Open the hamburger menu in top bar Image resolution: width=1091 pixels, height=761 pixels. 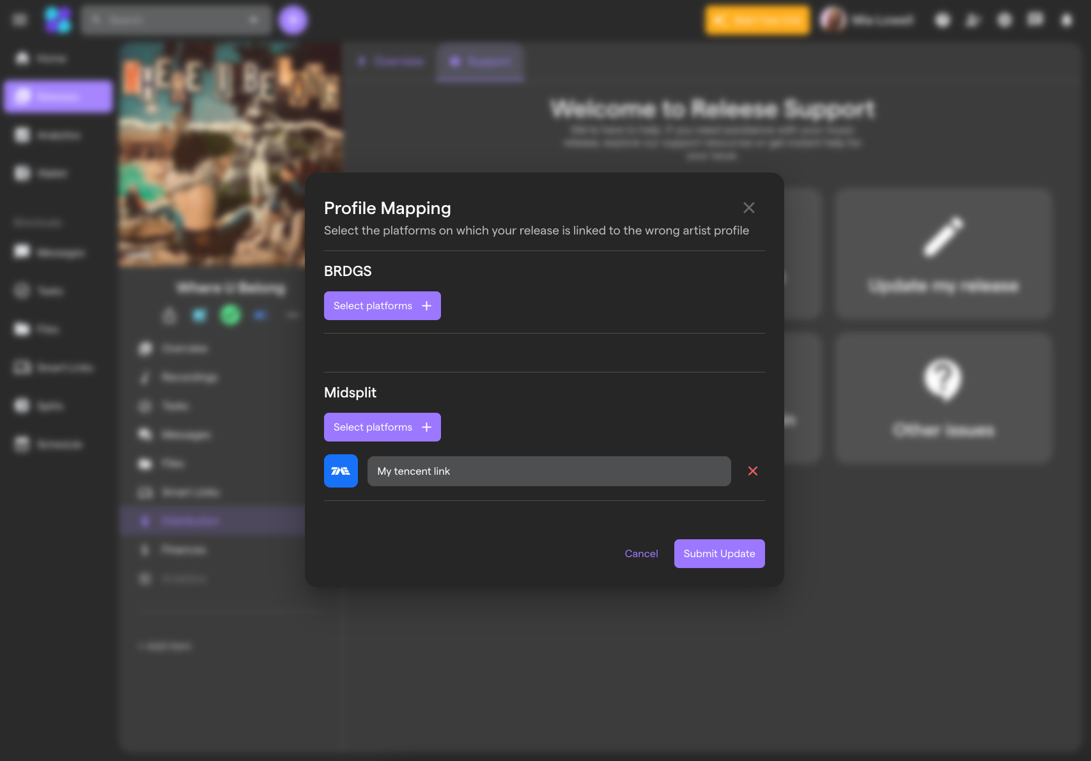[20, 20]
